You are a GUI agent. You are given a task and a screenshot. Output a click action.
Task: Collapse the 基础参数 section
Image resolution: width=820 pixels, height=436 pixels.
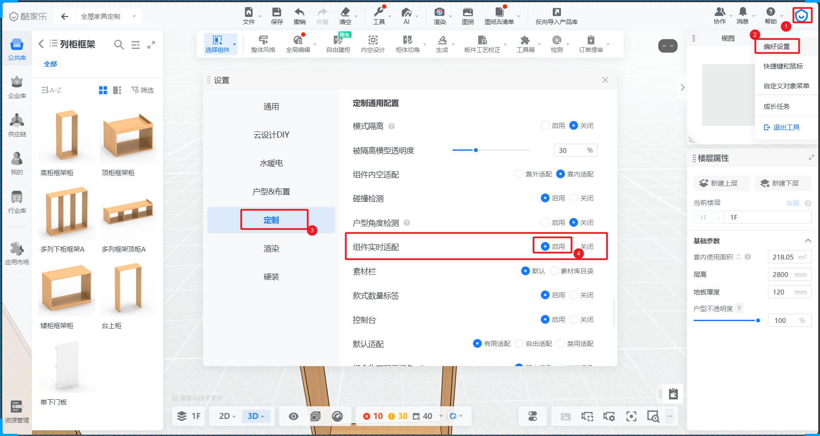[808, 241]
